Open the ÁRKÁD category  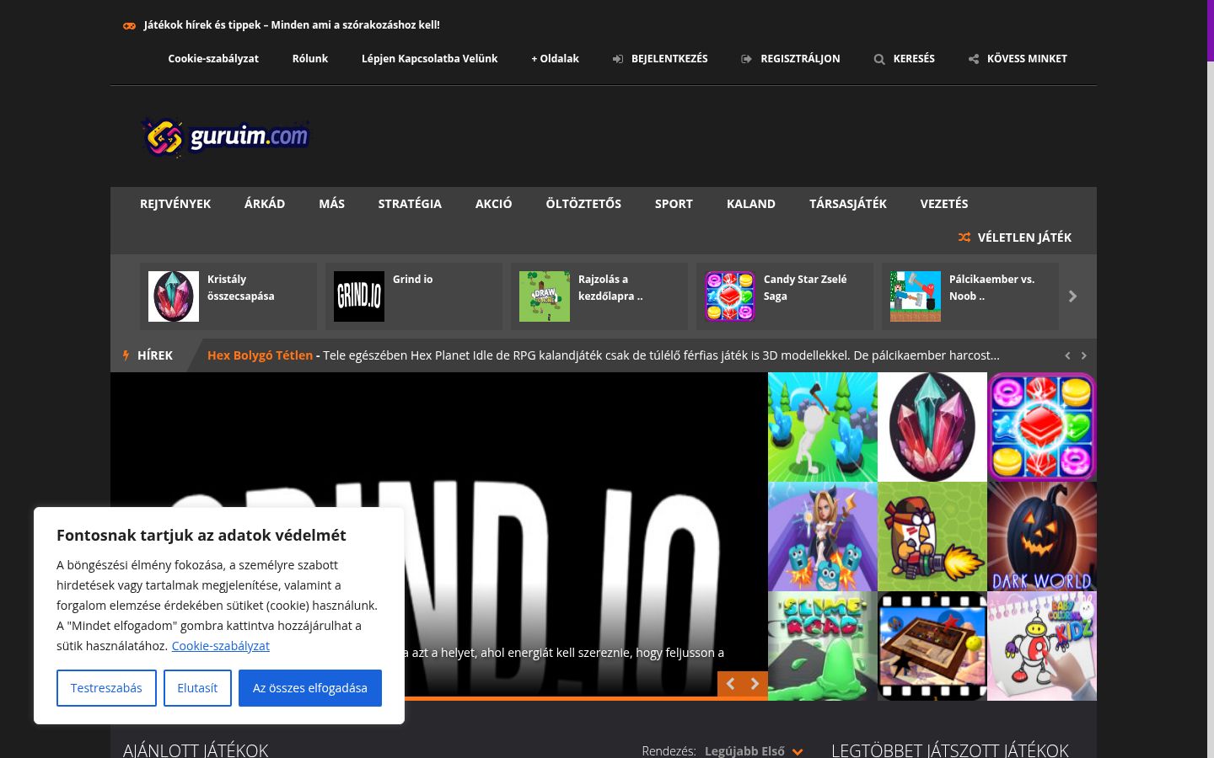point(265,204)
